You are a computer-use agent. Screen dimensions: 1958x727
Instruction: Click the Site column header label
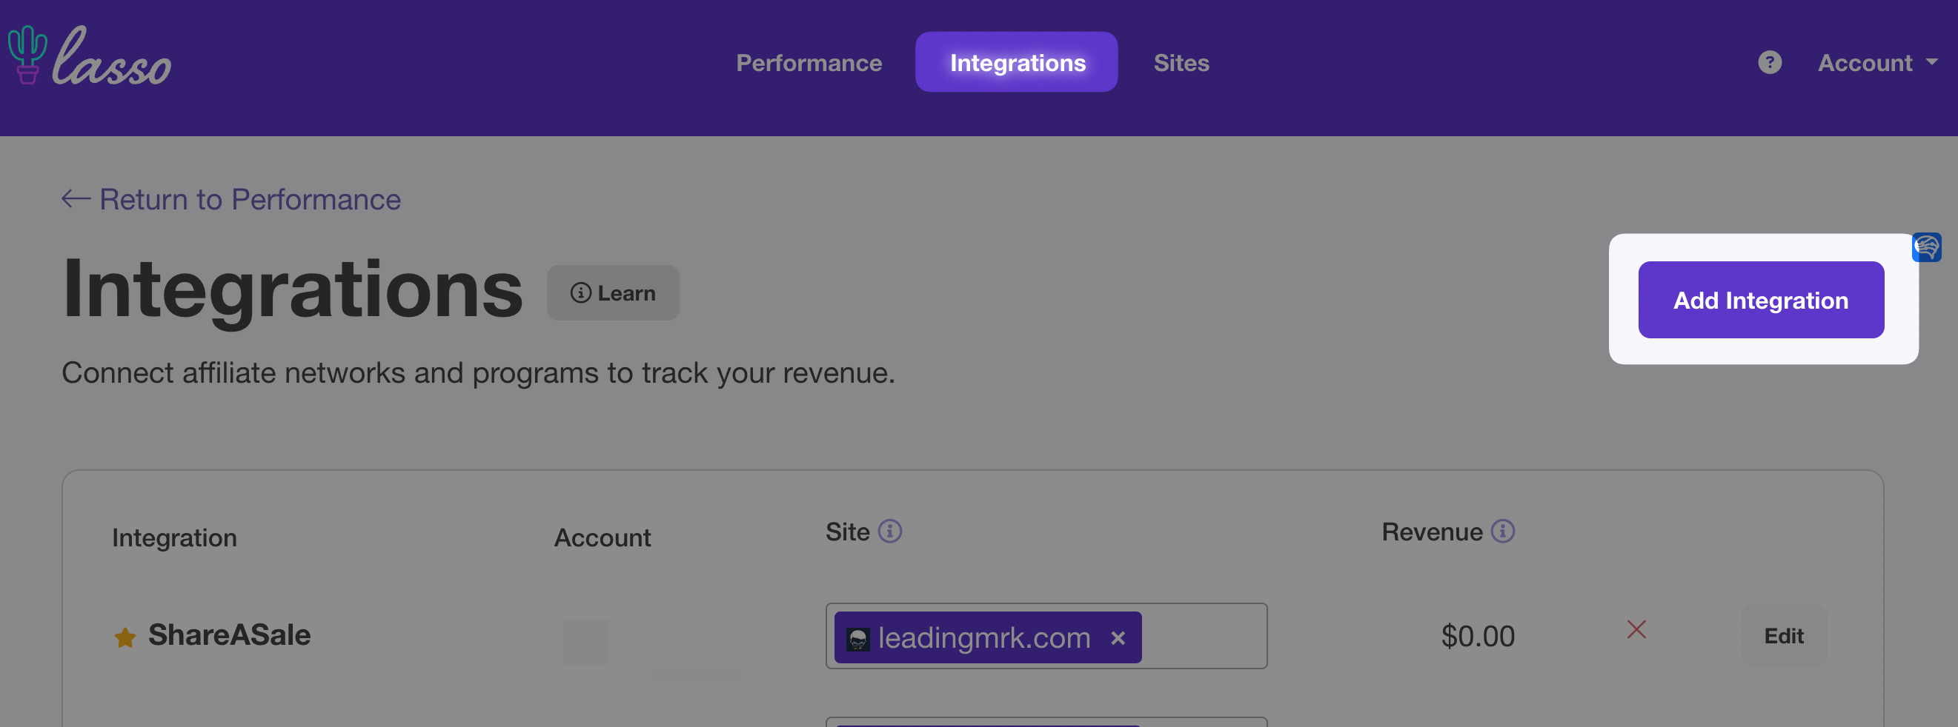[848, 532]
